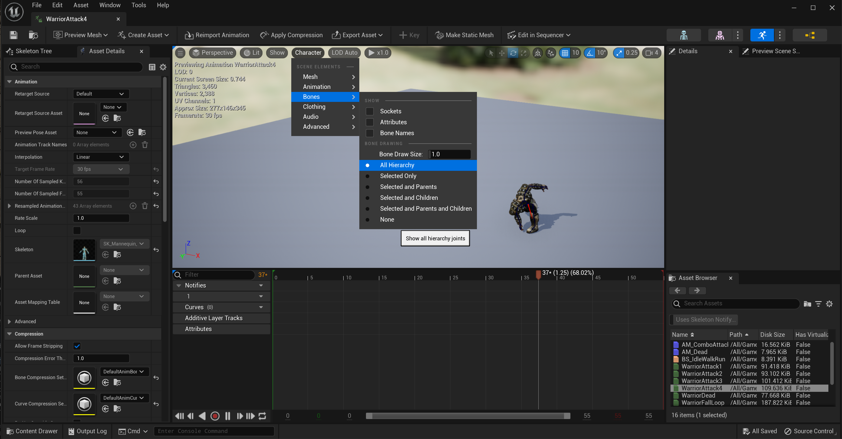The width and height of the screenshot is (842, 439).
Task: Add element to Animation Track Names
Action: 133,145
